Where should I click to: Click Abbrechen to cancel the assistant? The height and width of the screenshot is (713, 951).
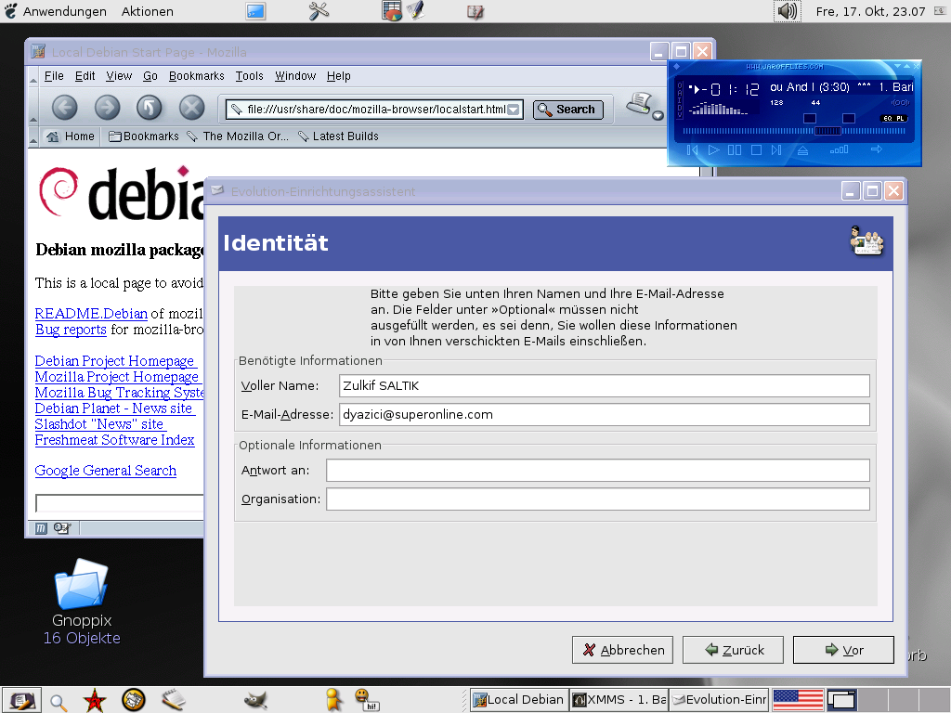[622, 650]
